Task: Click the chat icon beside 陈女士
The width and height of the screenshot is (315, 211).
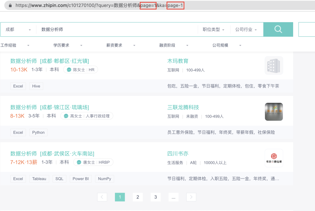Action: pos(69,70)
